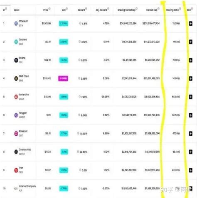Add Avalanche using its plus icon
The height and width of the screenshot is (198, 197).
pos(191,97)
